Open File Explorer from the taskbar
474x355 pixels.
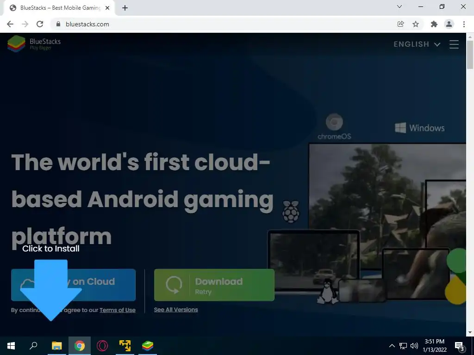pos(56,346)
